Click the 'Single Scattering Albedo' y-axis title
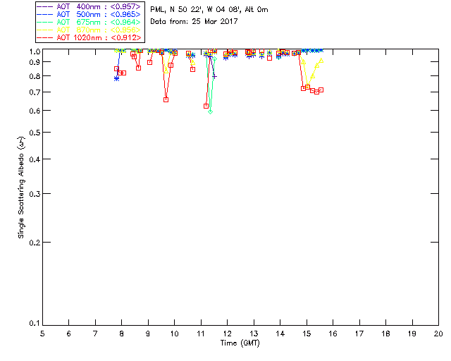451x361 pixels. pos(21,188)
